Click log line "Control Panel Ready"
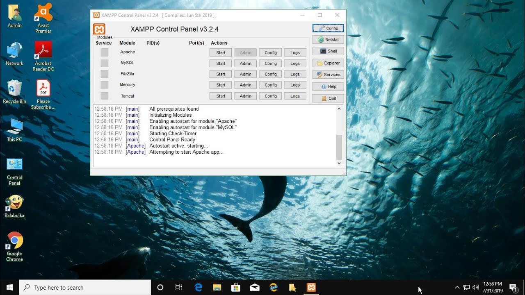 (x=172, y=140)
